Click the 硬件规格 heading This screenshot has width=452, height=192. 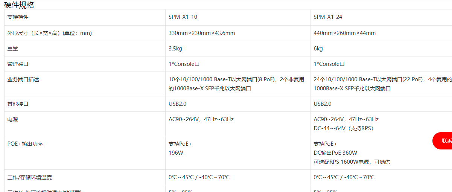tap(19, 5)
